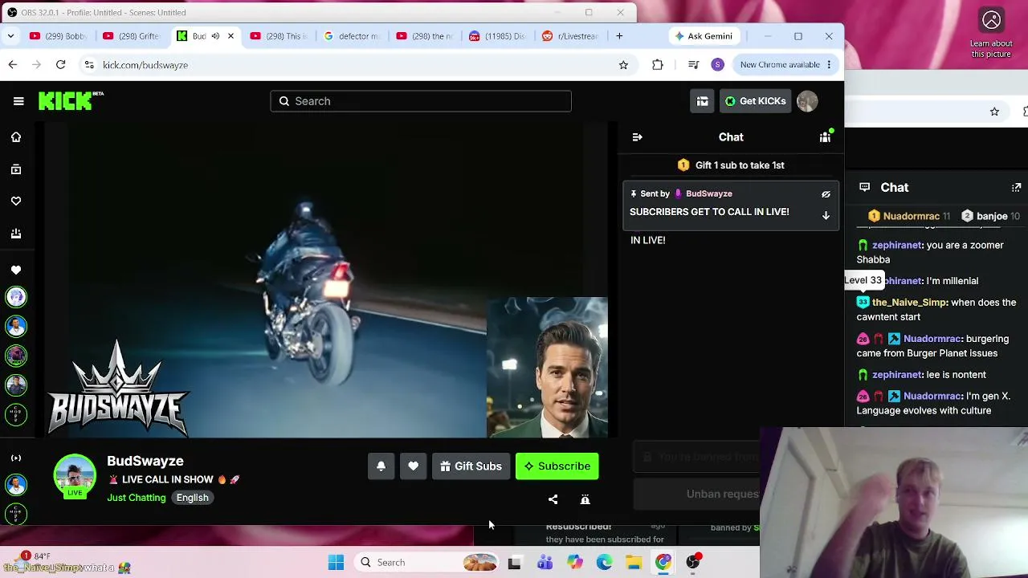
Task: Open the Just Chatting category link
Action: pyautogui.click(x=137, y=498)
